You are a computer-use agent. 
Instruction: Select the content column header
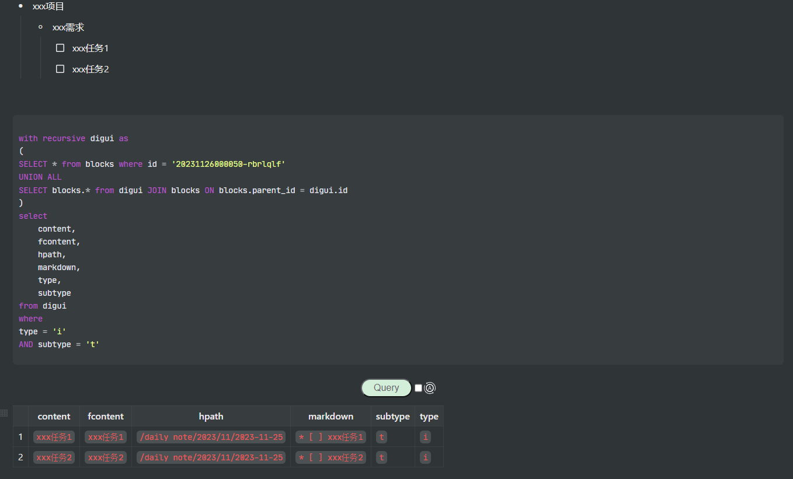[54, 416]
